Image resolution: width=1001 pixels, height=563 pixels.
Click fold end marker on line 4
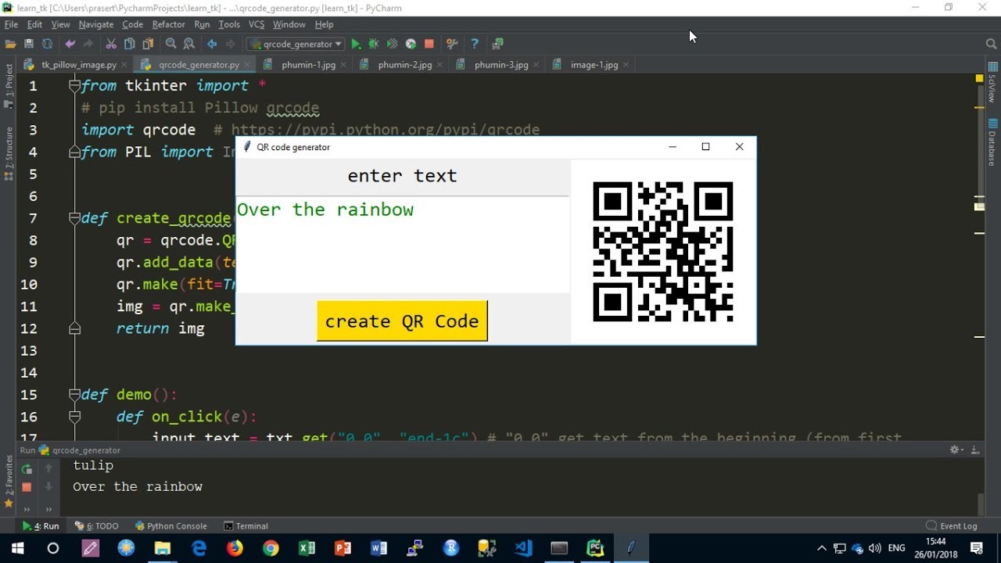(74, 152)
